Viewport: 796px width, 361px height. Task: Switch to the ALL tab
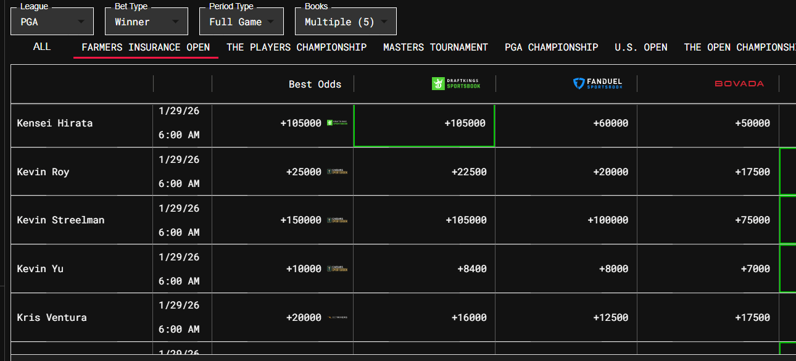[42, 47]
